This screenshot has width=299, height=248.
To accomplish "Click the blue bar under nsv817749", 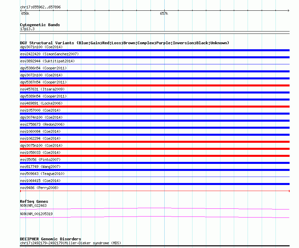I will click(155, 170).
